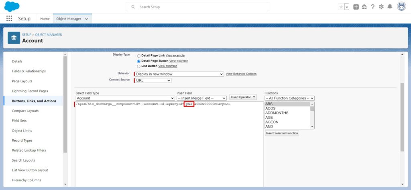The height and width of the screenshot is (190, 411).
Task: Open the Content Source dropdown
Action: coord(153,80)
